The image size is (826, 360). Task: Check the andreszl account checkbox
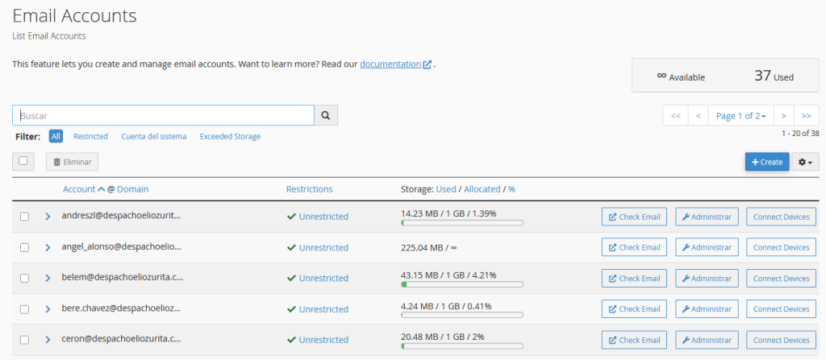24,217
